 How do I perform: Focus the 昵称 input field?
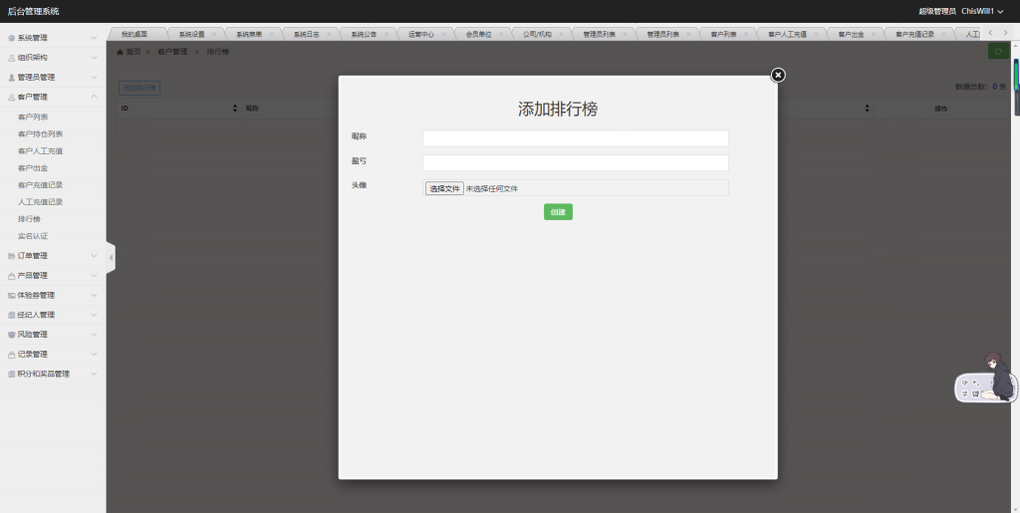pos(575,138)
